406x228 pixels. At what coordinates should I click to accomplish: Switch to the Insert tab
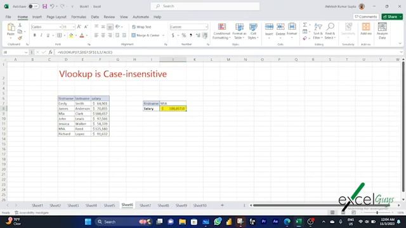click(x=37, y=17)
